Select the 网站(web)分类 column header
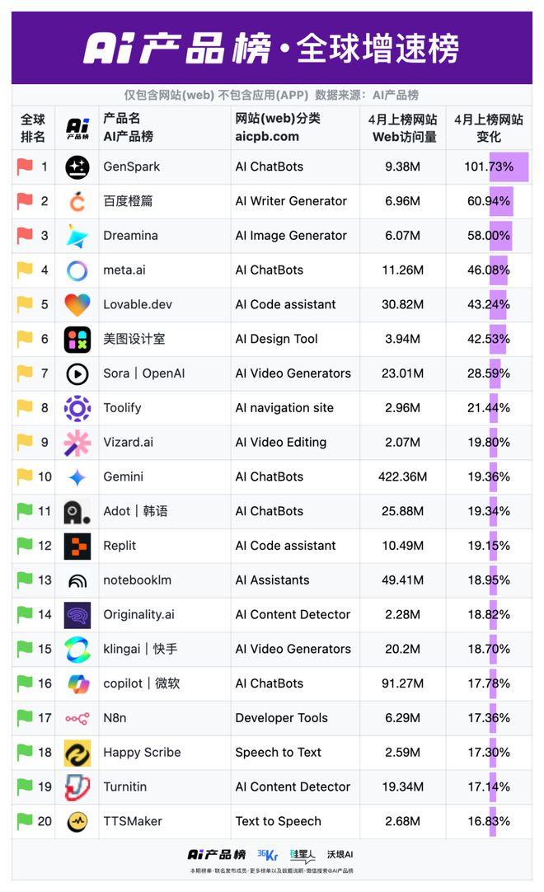 [x=278, y=128]
